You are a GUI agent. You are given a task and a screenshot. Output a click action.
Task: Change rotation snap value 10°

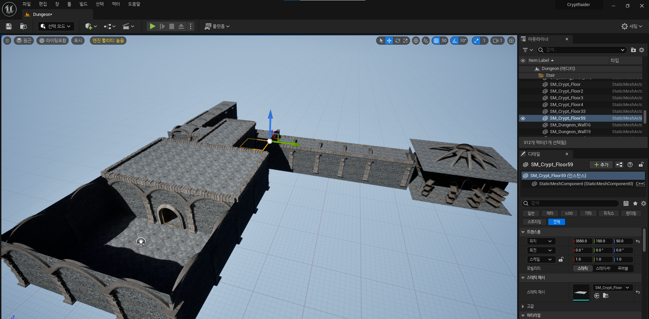point(463,41)
